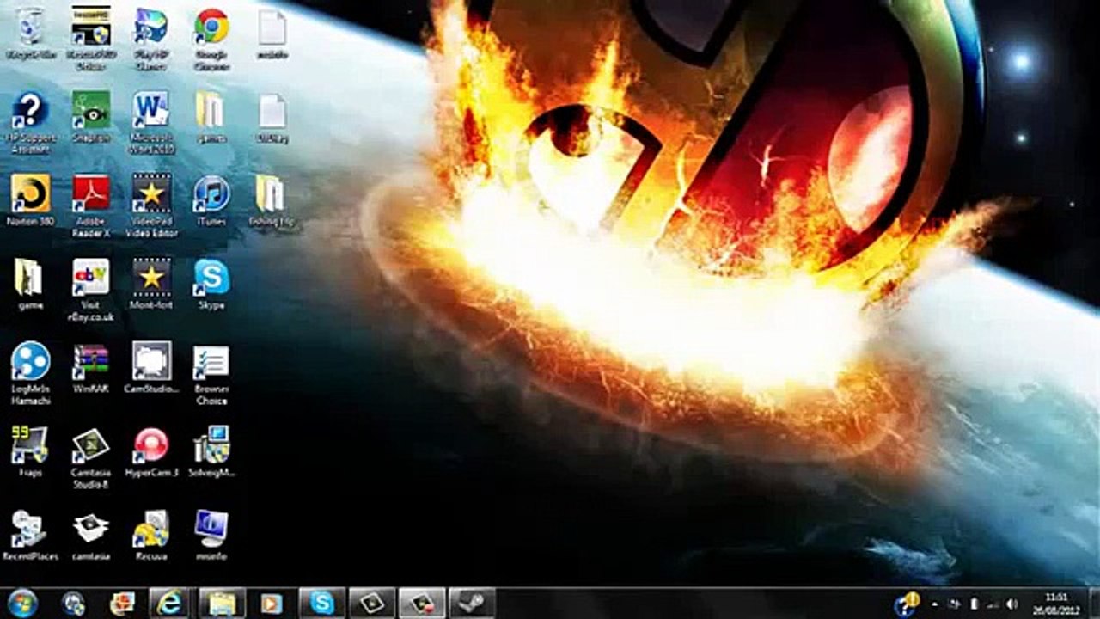Show hidden system tray icons
The image size is (1100, 619).
click(934, 604)
